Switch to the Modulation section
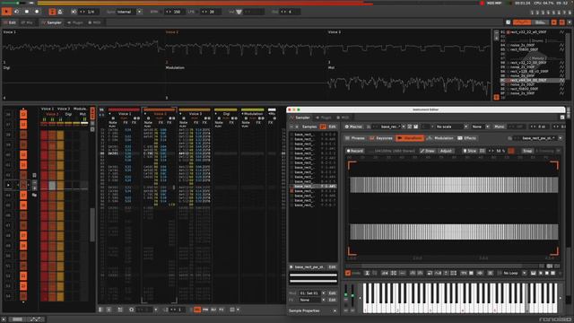The height and width of the screenshot is (323, 574). [x=440, y=138]
